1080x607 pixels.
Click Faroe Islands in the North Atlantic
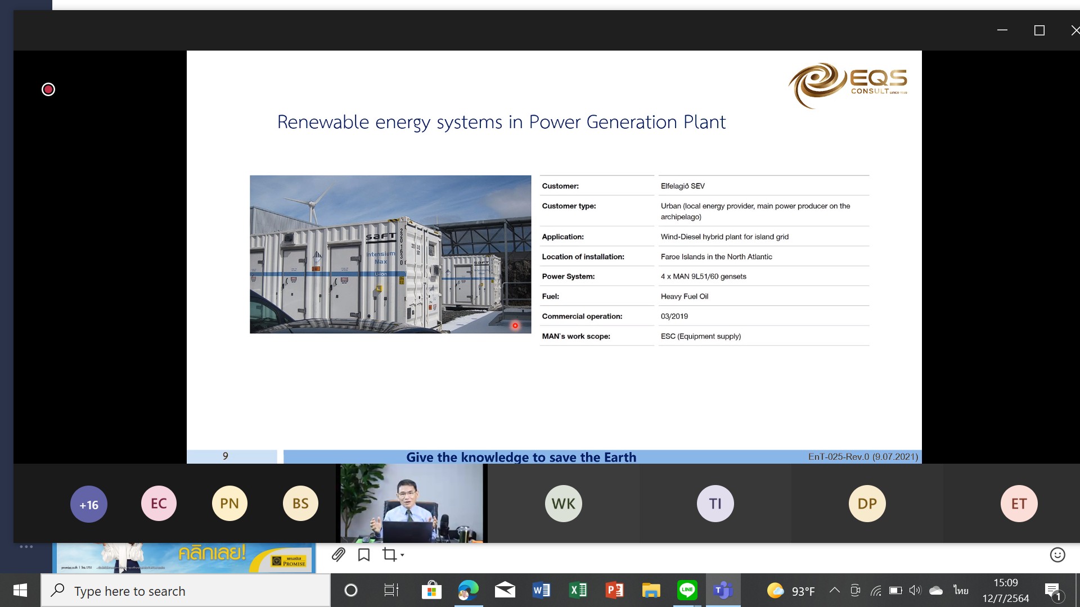(716, 257)
